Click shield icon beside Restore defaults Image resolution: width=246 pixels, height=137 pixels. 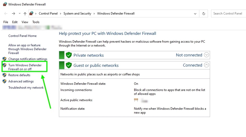click(4, 75)
